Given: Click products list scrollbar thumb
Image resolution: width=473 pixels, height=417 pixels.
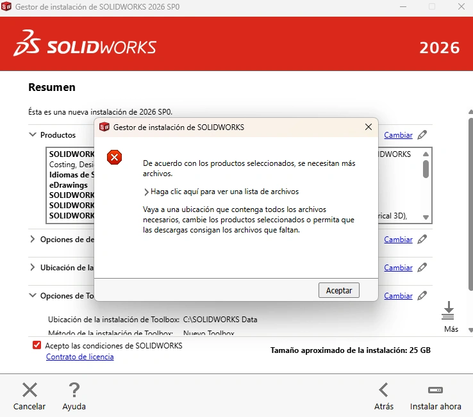Looking at the screenshot, I should click(426, 169).
